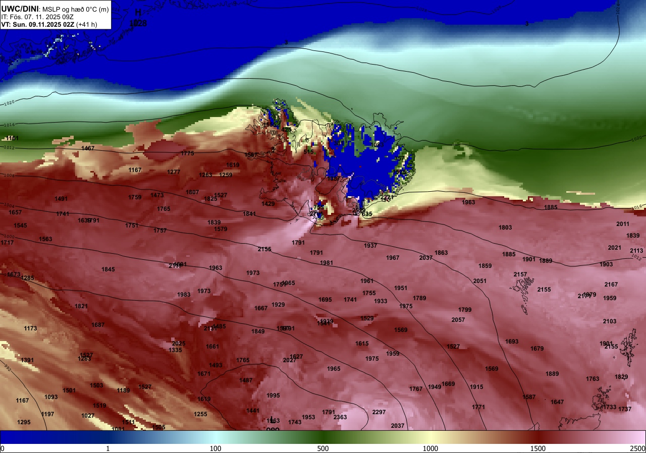
Task: Click the 1951 height value
Action: [x=401, y=288]
